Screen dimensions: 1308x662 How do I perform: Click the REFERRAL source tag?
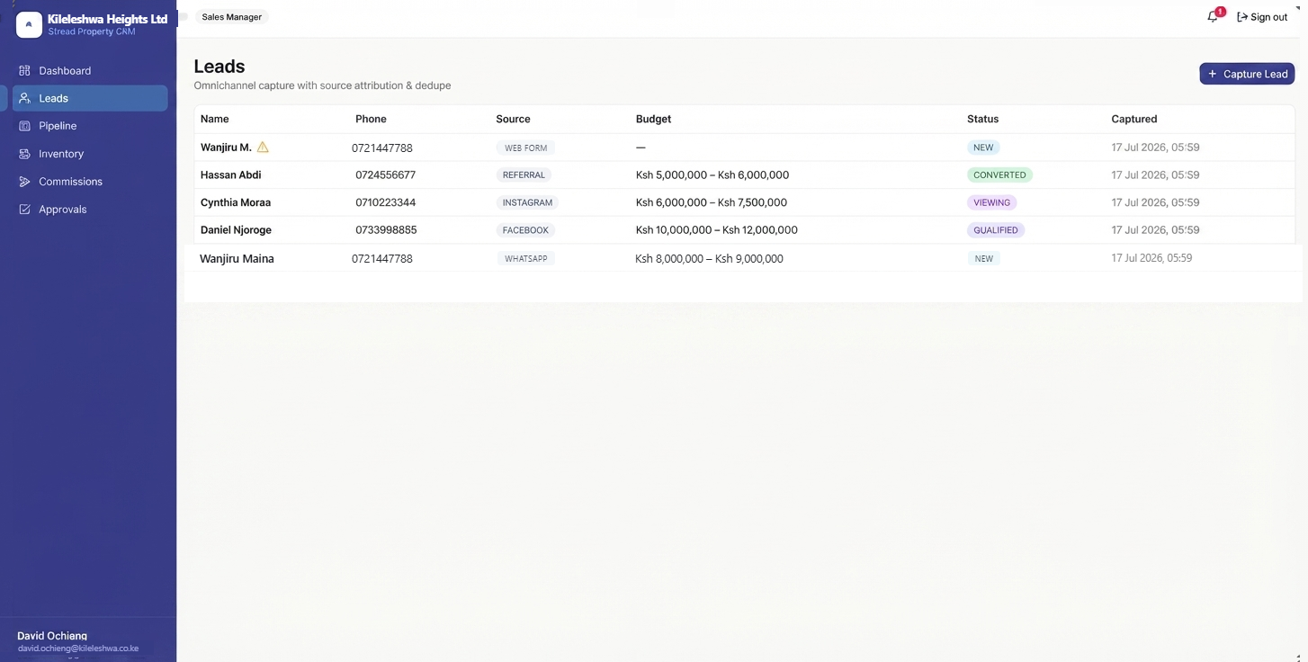(x=524, y=175)
